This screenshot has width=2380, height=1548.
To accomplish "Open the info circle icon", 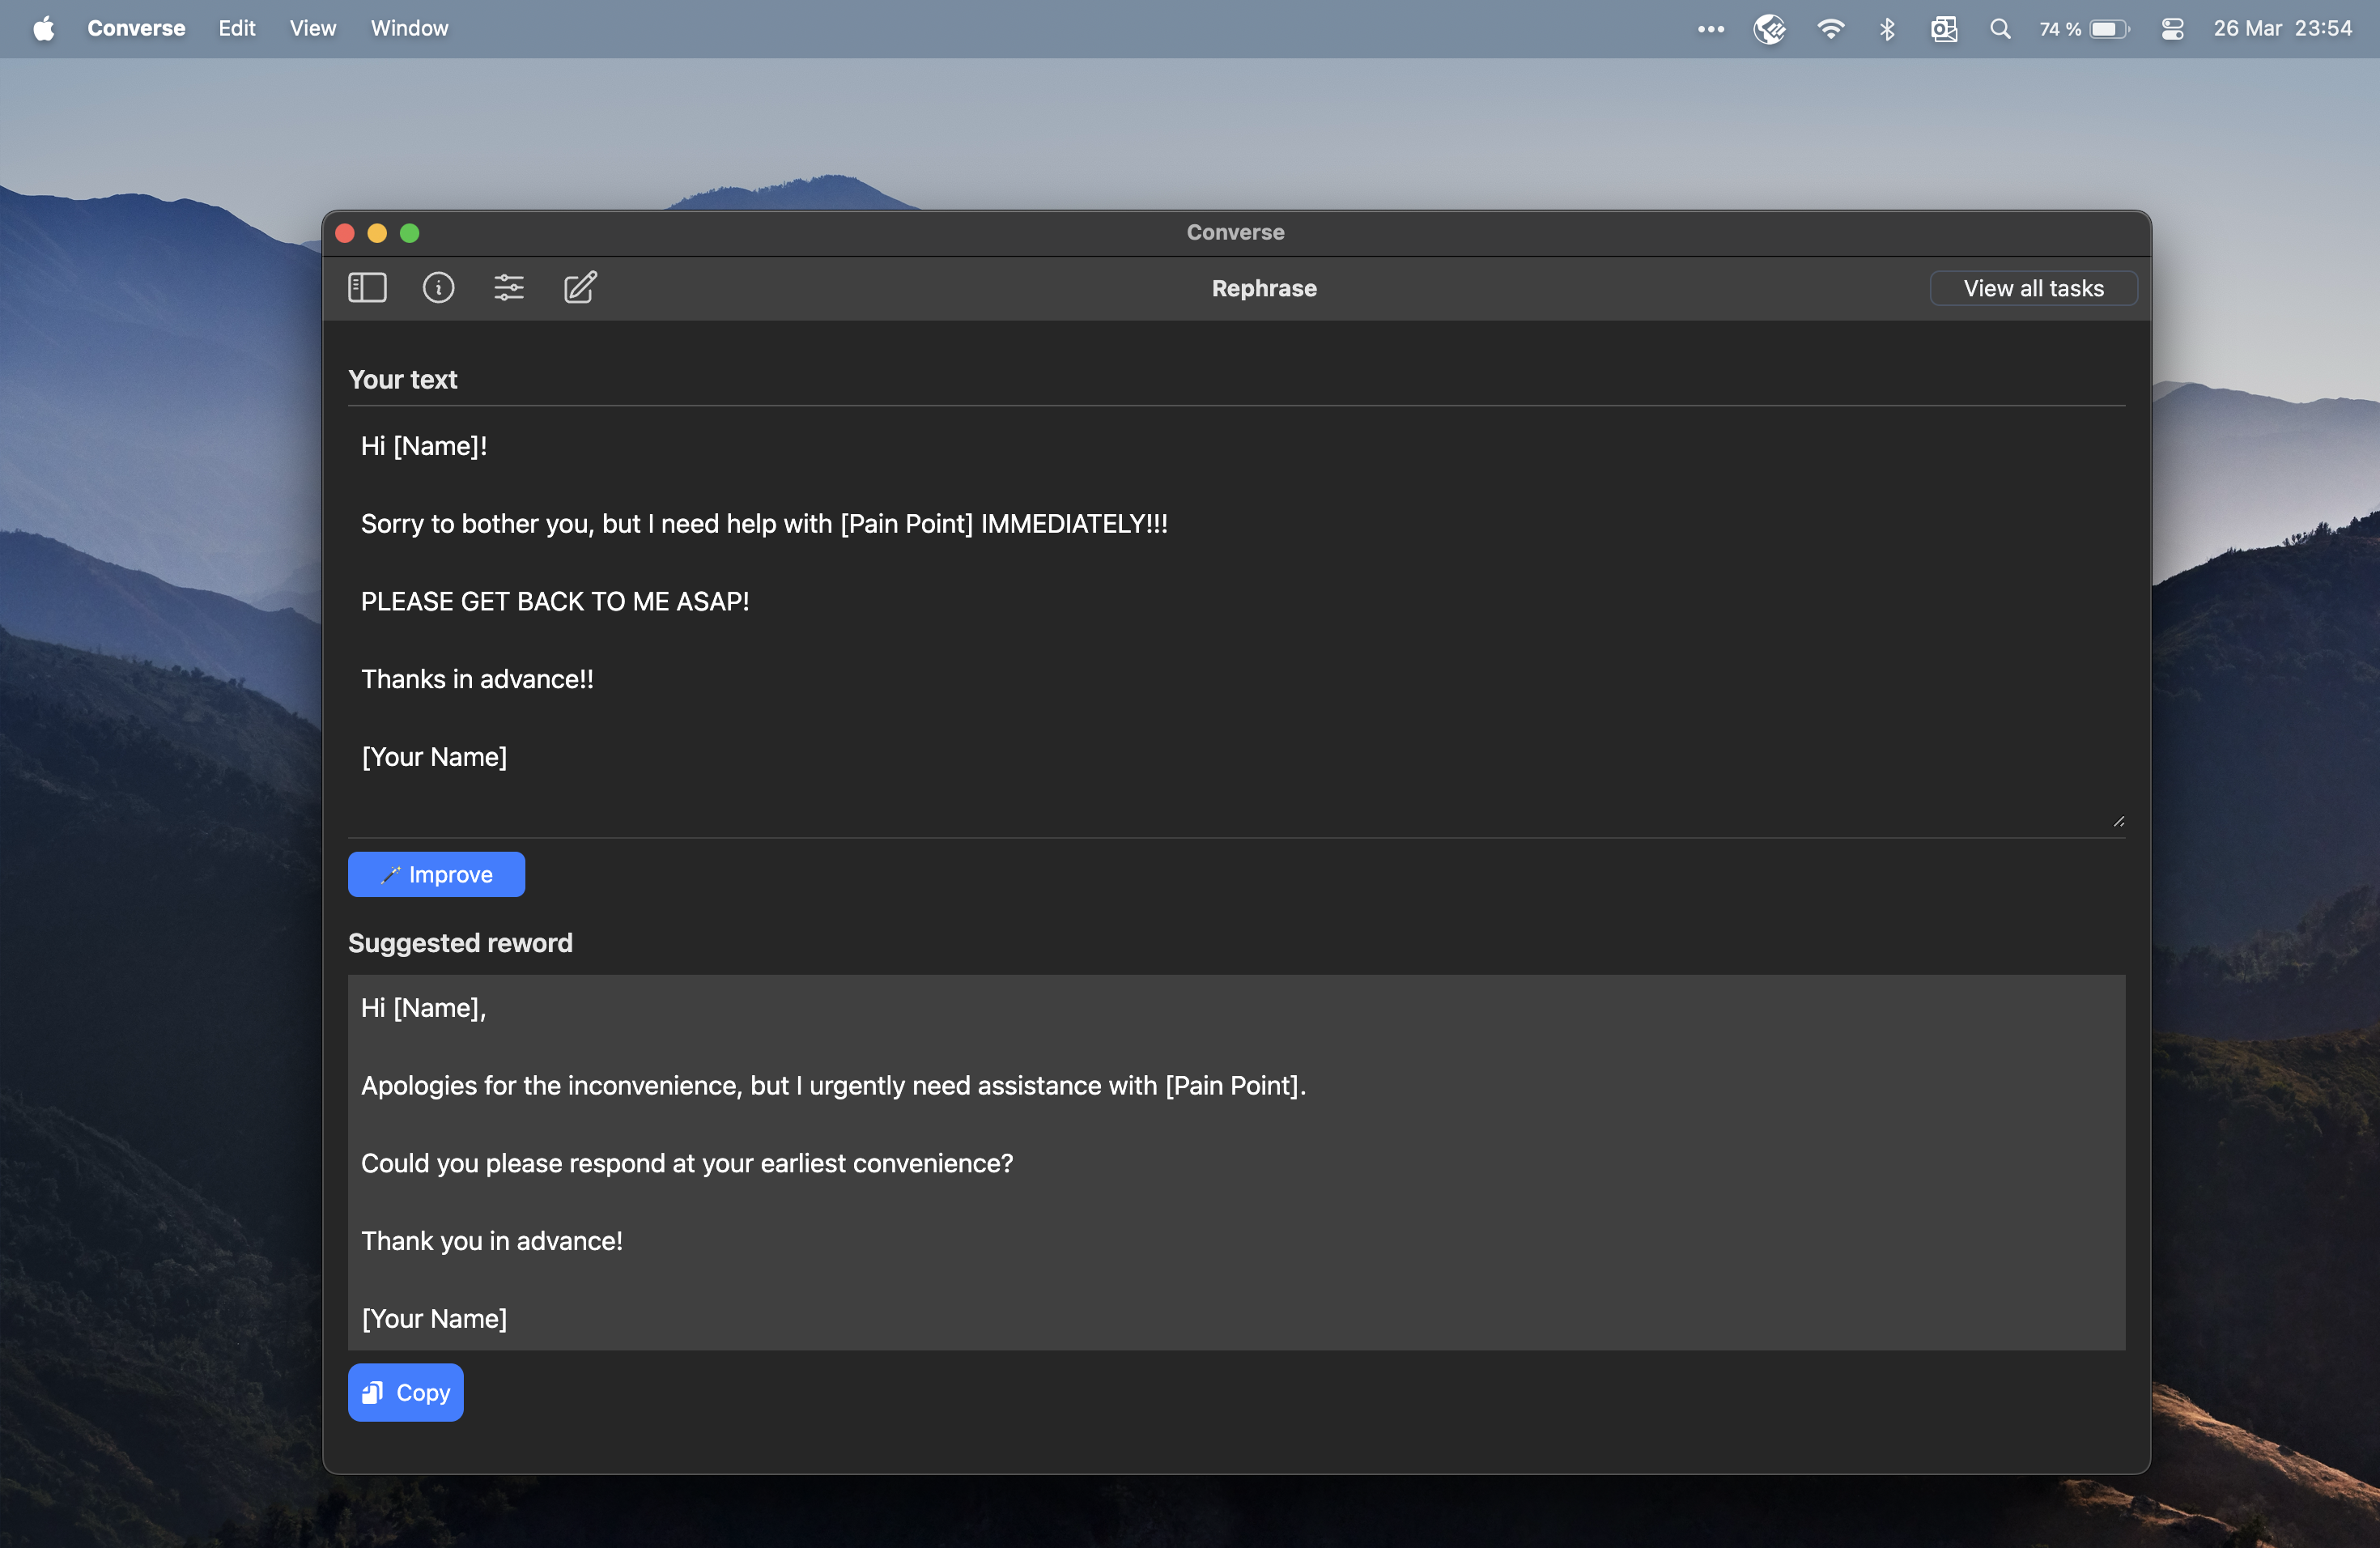I will point(438,288).
